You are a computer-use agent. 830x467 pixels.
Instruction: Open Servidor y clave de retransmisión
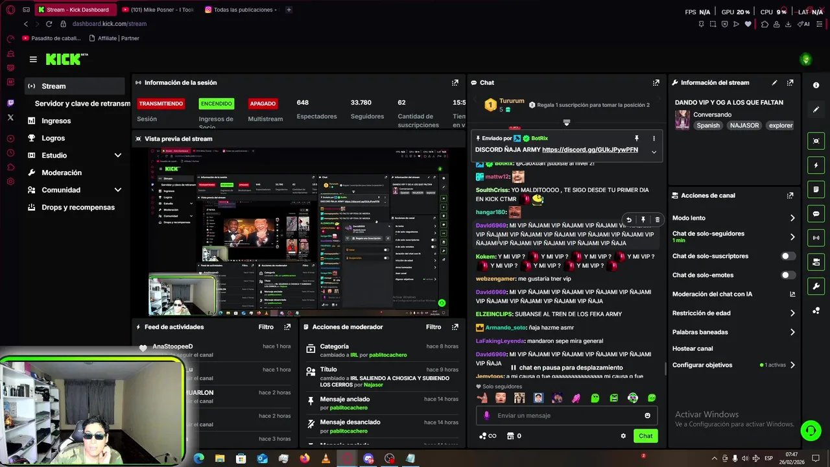coord(82,104)
